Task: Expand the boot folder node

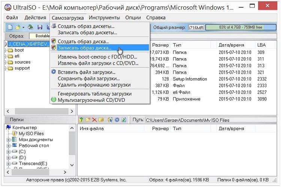Action: (x=5, y=50)
